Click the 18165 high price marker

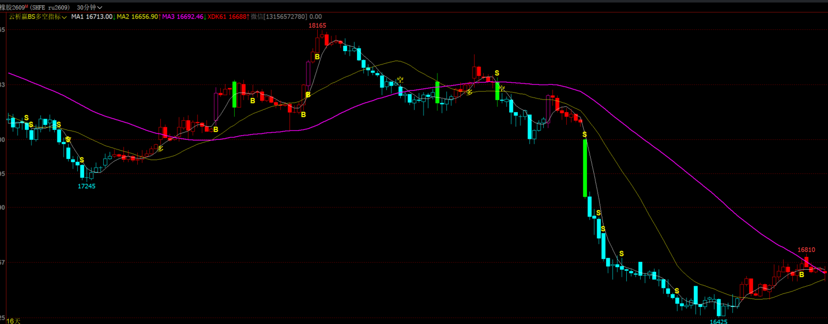point(317,25)
